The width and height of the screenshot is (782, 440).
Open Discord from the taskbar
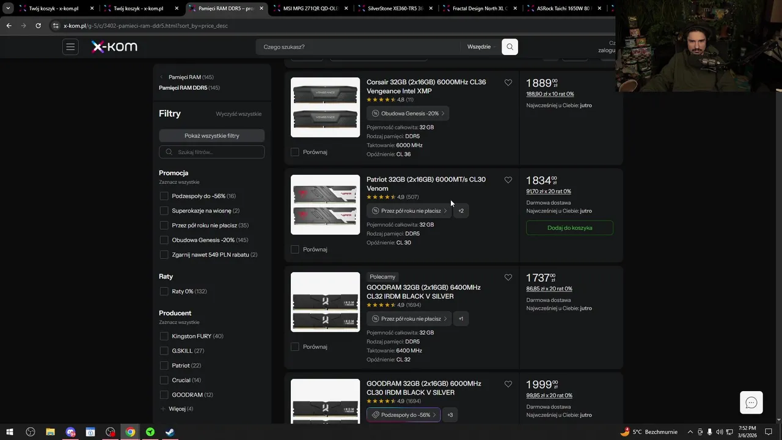(70, 432)
